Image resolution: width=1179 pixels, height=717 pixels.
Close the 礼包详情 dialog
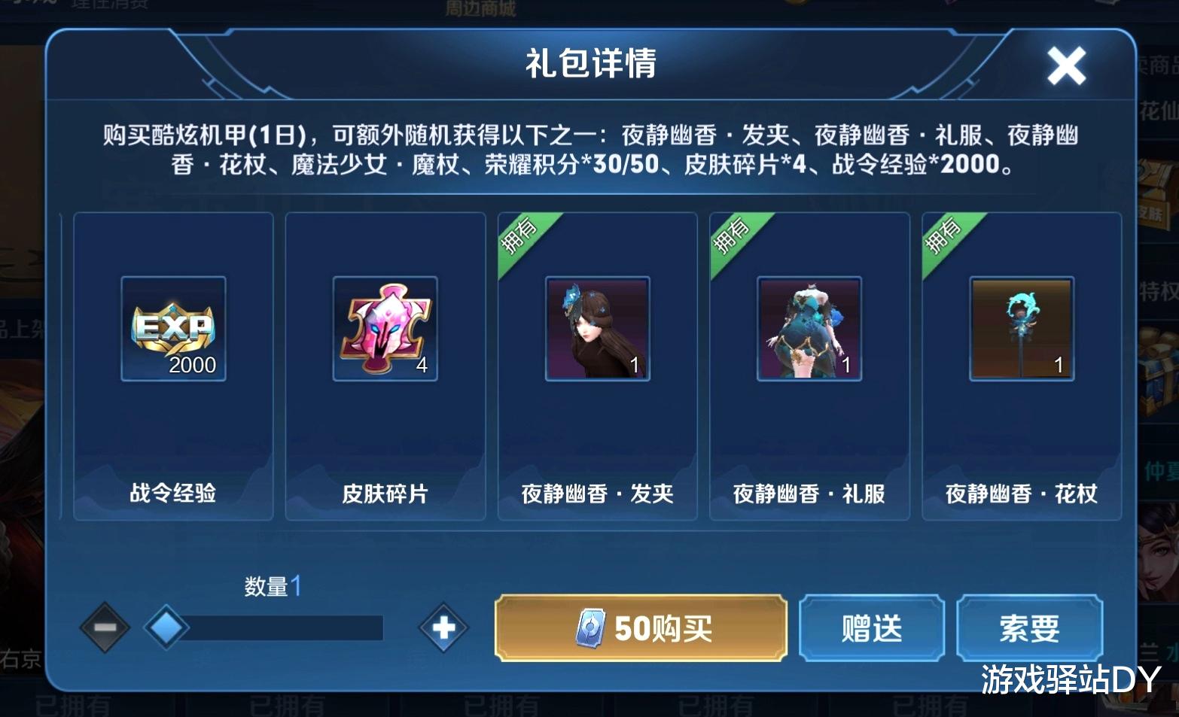(1066, 65)
